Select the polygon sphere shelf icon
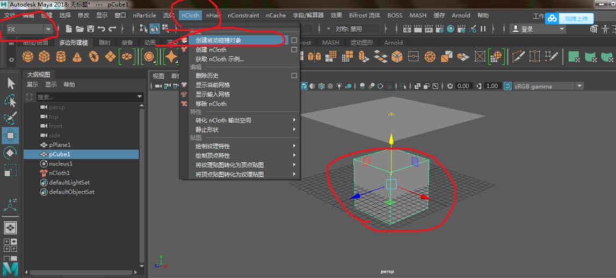This screenshot has height=278, width=616. 27,57
